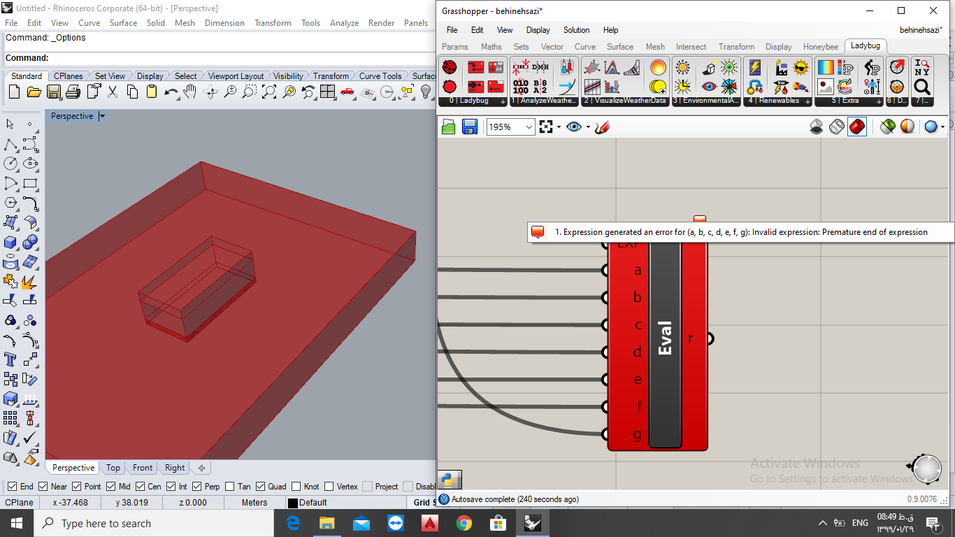Expand the zoom extents dropdown arrow

coord(559,127)
